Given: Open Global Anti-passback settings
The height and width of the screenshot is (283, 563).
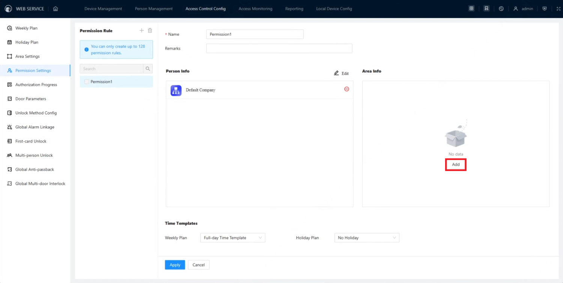Looking at the screenshot, I should click(35, 169).
